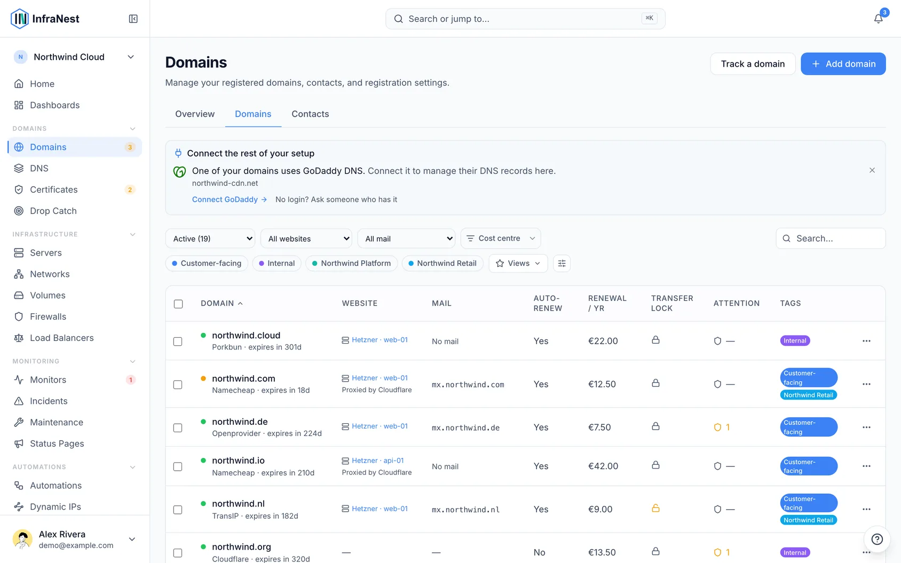Collapse the DOMAINS sidebar section
Viewport: 901px width, 563px height.
tap(132, 129)
